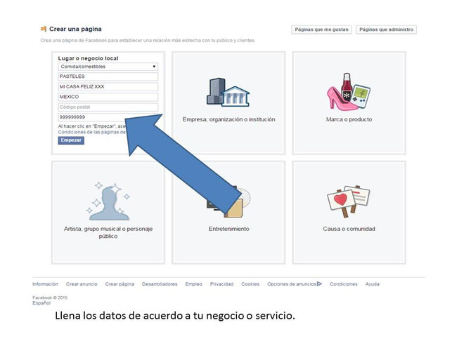Click the Crear una página title text
The height and width of the screenshot is (353, 471).
pos(75,29)
